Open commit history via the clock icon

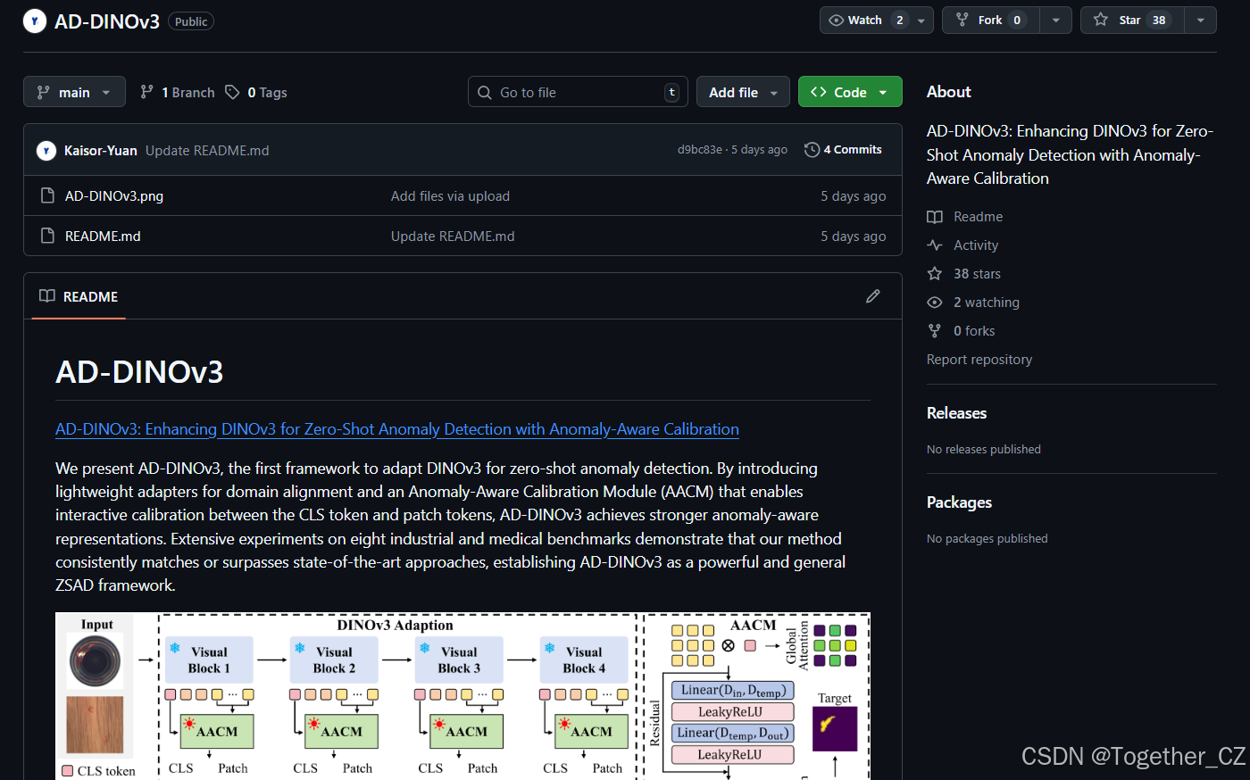[x=812, y=149]
